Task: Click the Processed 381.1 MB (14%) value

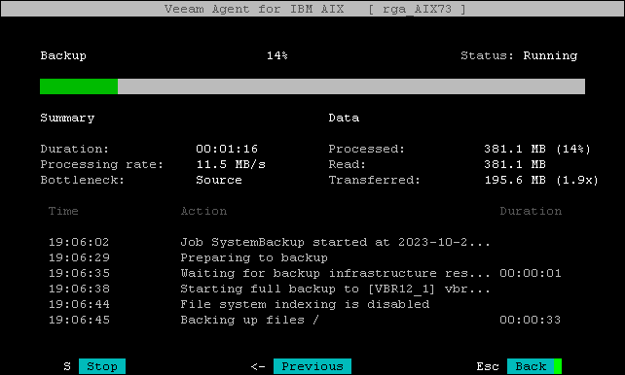Action: tap(537, 149)
